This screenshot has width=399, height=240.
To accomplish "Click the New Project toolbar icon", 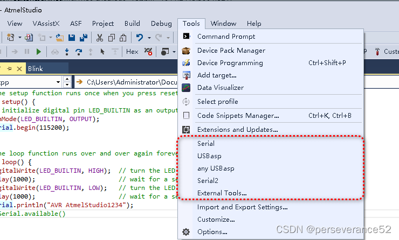I will [x=10, y=38].
